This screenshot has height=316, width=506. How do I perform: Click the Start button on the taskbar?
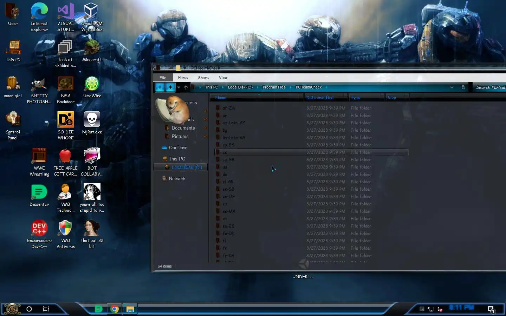coord(12,309)
